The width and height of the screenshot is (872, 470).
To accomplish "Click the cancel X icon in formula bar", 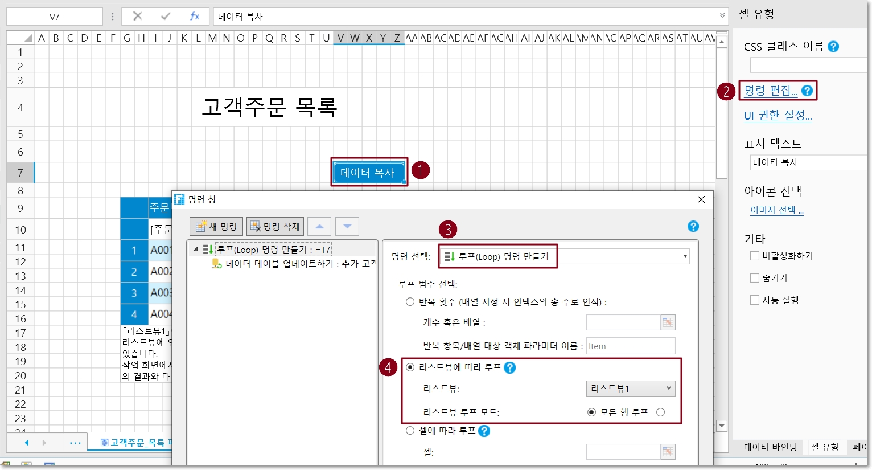I will pyautogui.click(x=137, y=16).
